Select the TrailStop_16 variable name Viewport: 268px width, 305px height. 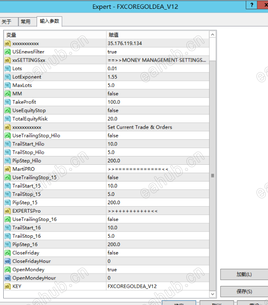coord(26,236)
